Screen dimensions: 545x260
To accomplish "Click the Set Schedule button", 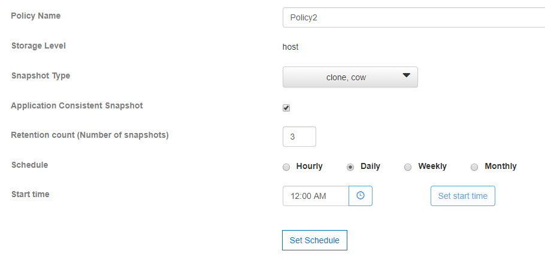I will click(x=314, y=240).
